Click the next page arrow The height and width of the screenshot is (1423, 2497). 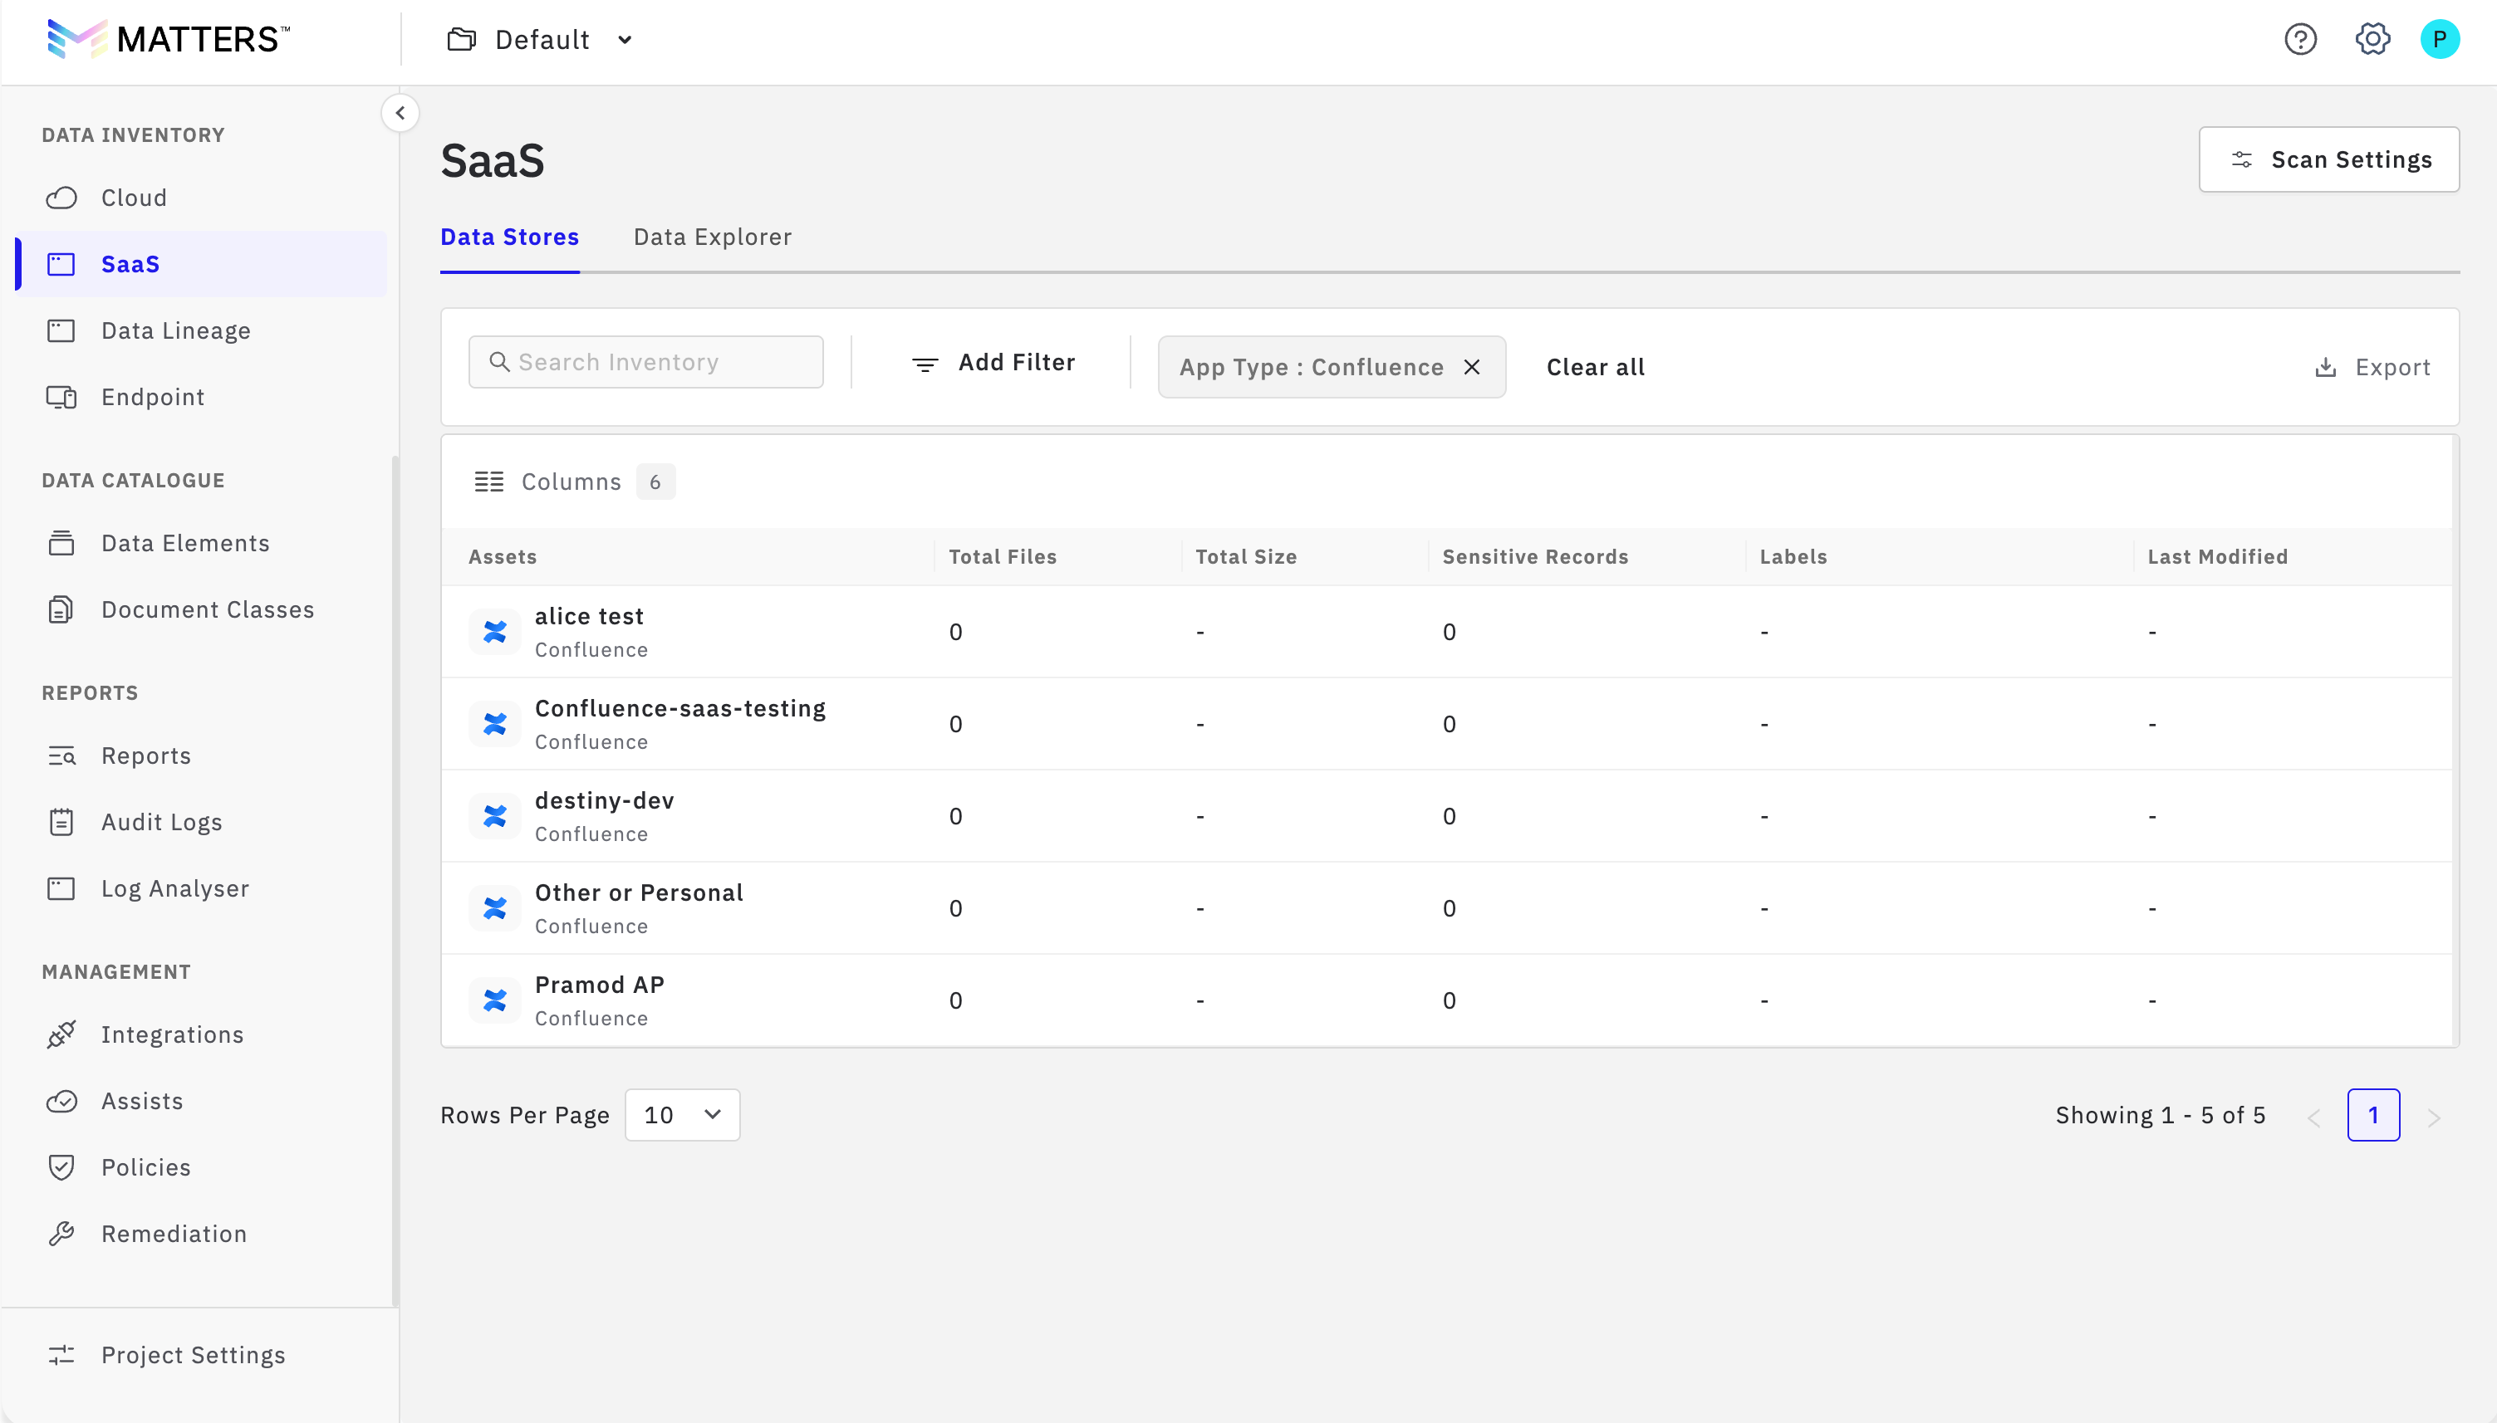click(2435, 1117)
